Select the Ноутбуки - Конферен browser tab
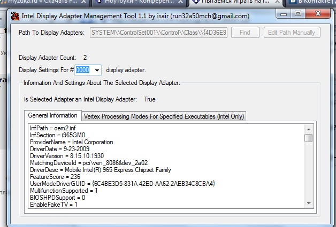The width and height of the screenshot is (336, 227). click(139, 3)
